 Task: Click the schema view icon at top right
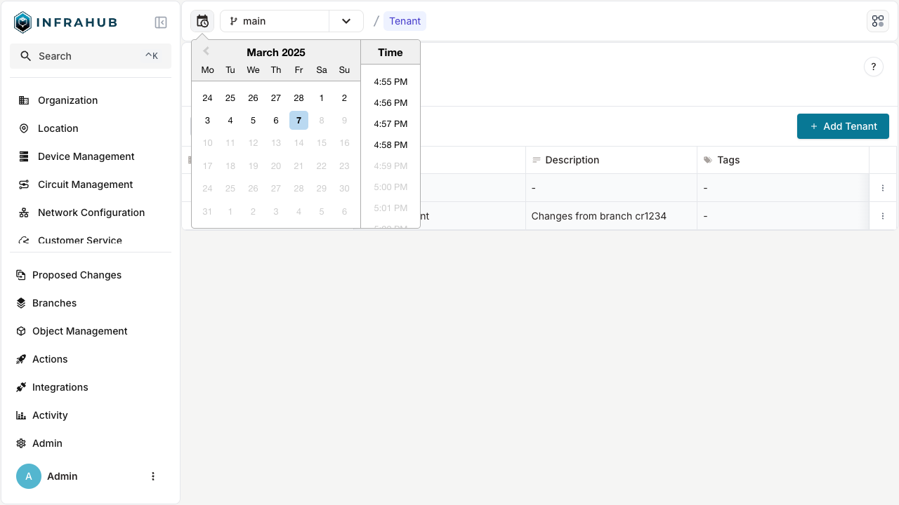877,21
